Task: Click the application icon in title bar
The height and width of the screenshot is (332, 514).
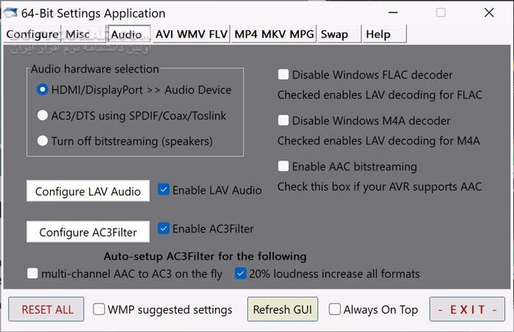Action: [13, 13]
